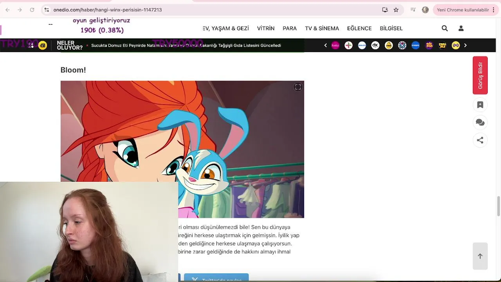The height and width of the screenshot is (282, 501).
Task: Click the Twitter'da paylaş share button
Action: pyautogui.click(x=216, y=278)
